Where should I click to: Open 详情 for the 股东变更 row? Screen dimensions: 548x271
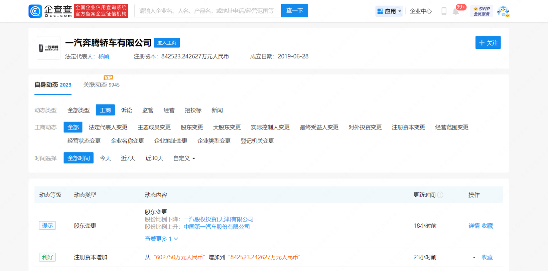tap(474, 226)
